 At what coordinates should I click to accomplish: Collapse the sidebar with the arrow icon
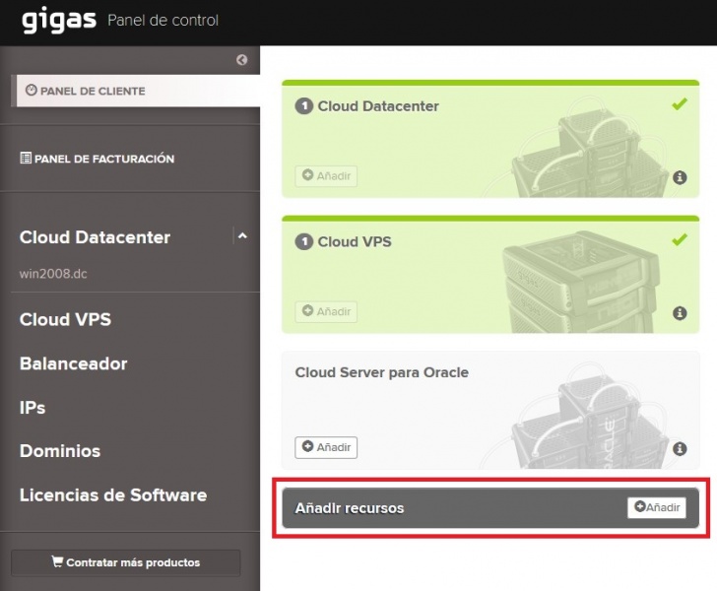click(242, 60)
